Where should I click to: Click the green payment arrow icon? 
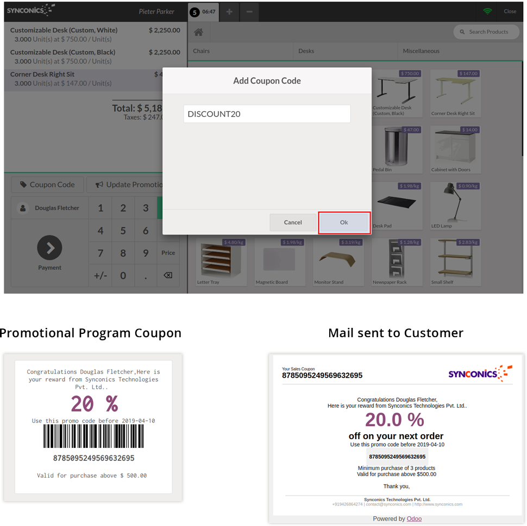(x=49, y=248)
